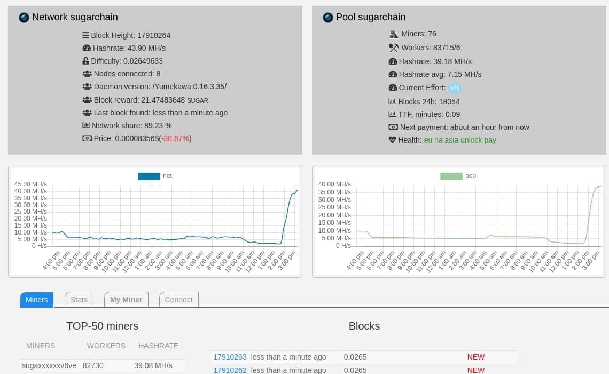The width and height of the screenshot is (609, 374).
Task: Click the Health heart icon
Action: point(393,140)
